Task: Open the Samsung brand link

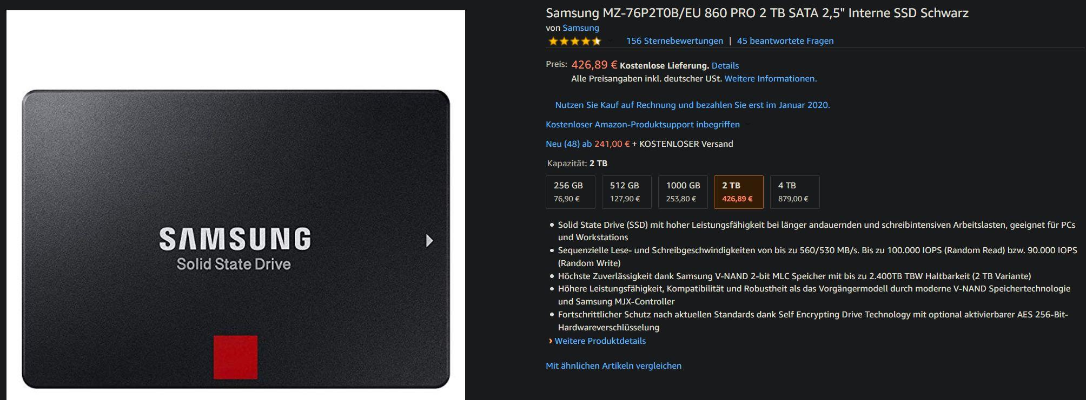Action: 581,28
